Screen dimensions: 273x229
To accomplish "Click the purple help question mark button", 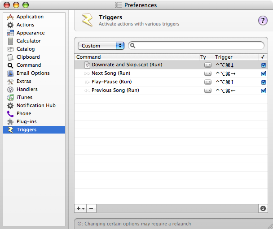I will coord(263,20).
